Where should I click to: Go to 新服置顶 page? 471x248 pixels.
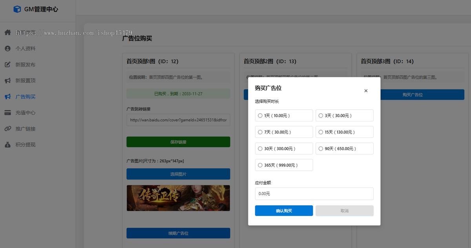click(26, 81)
